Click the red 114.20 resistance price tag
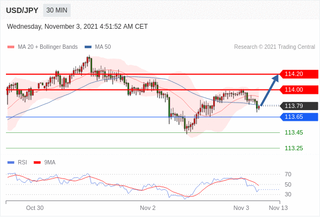 [x=299, y=74]
